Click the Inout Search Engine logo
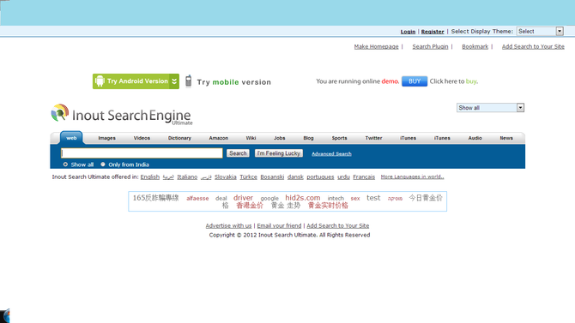Screen dimensions: 575x323 pyautogui.click(x=121, y=114)
